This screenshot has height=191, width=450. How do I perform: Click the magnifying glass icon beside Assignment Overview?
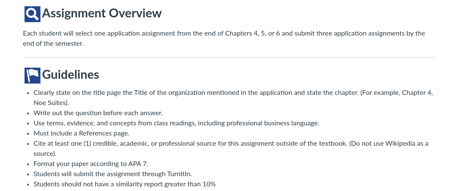32,14
